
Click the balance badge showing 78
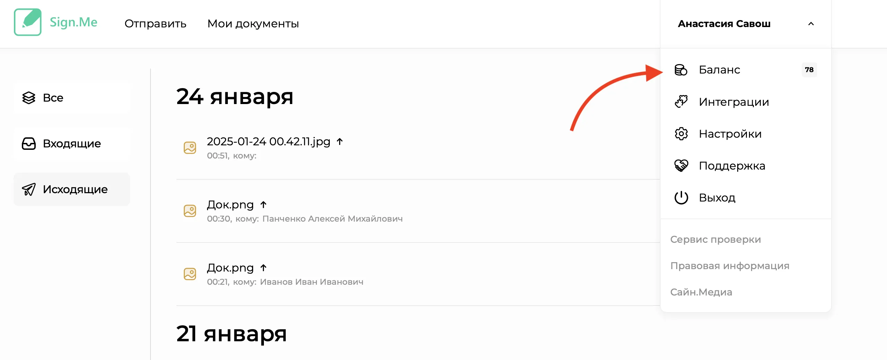(809, 70)
